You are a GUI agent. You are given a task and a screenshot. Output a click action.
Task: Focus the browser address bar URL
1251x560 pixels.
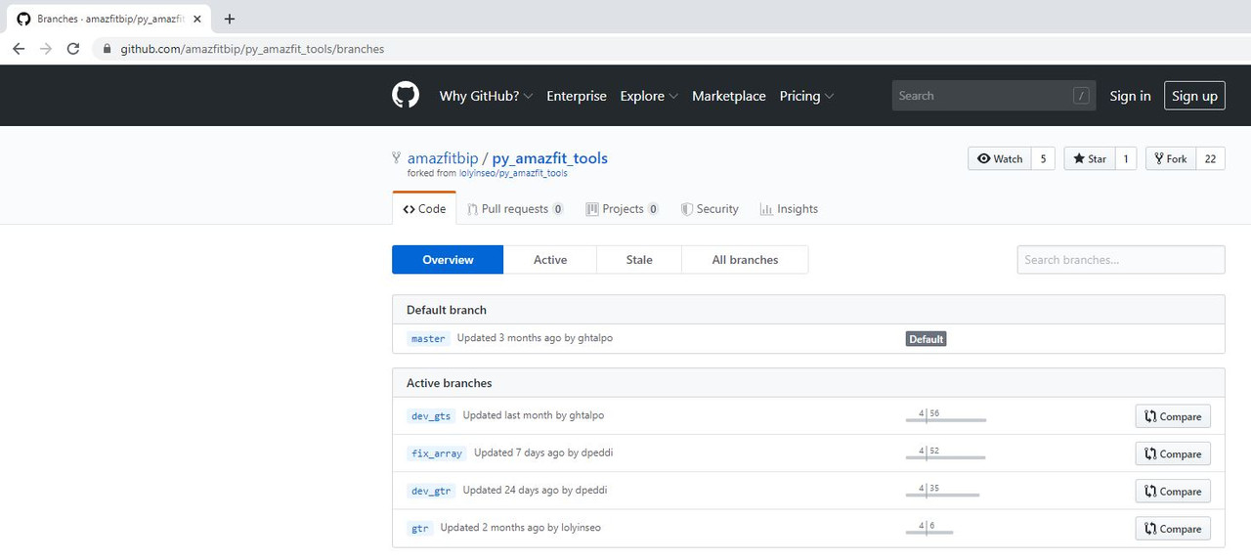(252, 49)
